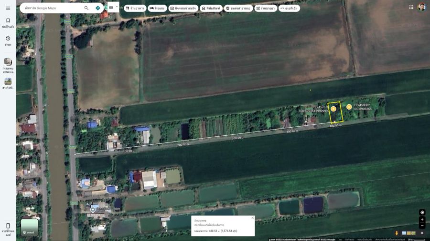Filter map by the restaurants chip

(x=135, y=8)
